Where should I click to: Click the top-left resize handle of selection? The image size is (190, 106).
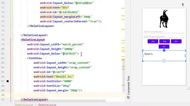(143, 50)
